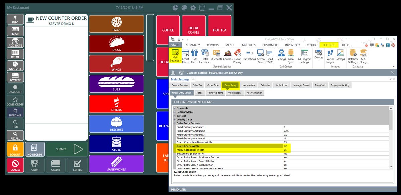Viewport: 401px width, 195px height.
Task: Toggle Hold All on the order
Action: point(15,112)
